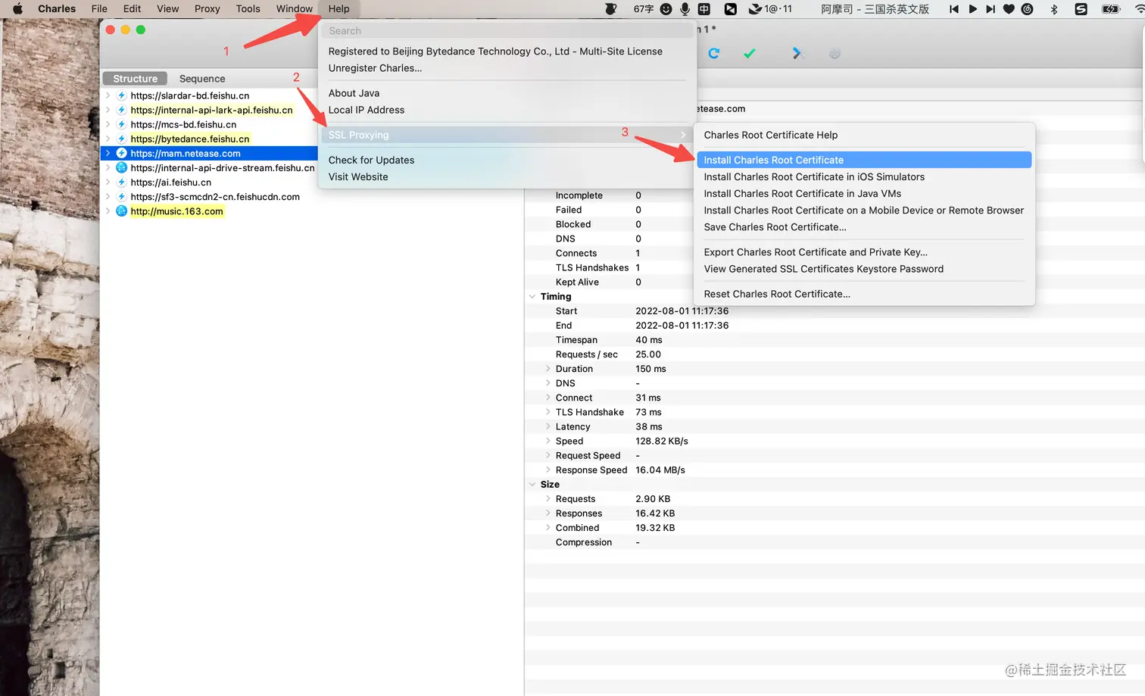Expand the Response Speed row
Image resolution: width=1145 pixels, height=696 pixels.
pos(548,470)
